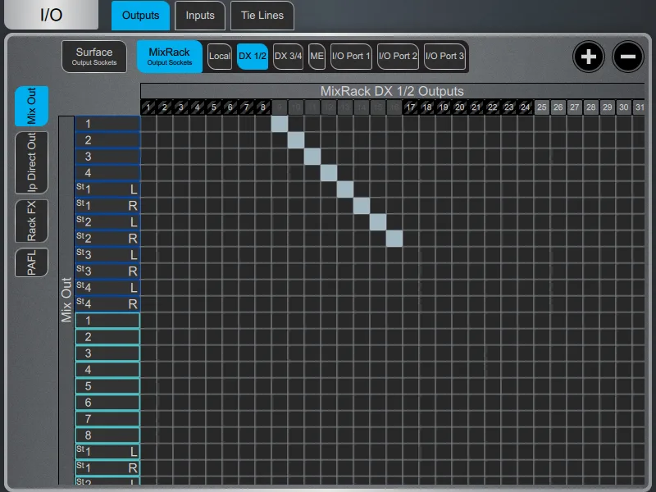Select row 5 in the teal group
656x492 pixels.
107,386
